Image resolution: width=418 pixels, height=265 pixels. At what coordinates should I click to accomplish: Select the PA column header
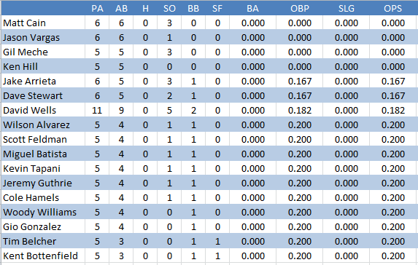97,9
